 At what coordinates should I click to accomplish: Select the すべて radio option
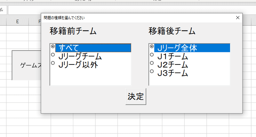pyautogui.click(x=91, y=48)
